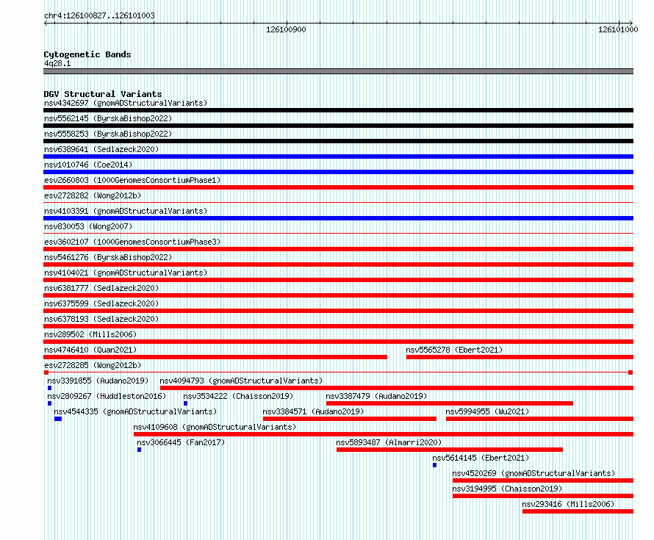654x540 pixels.
Task: Click small blue marker under nsv3534222 Chaisson2019
Action: pyautogui.click(x=186, y=403)
